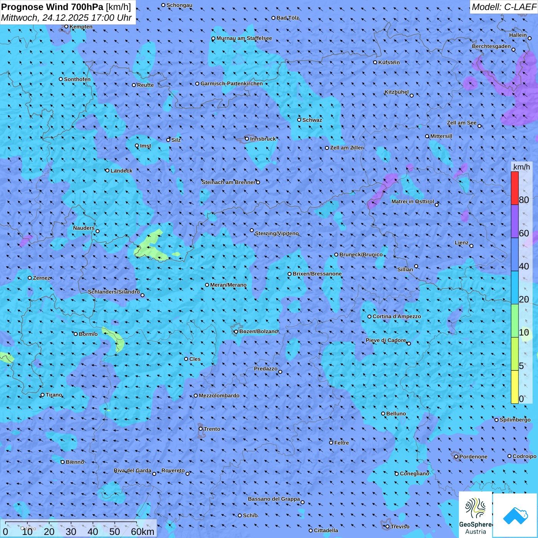This screenshot has width=538, height=538.
Task: Click the Bad Tölz label
Action: [287, 18]
